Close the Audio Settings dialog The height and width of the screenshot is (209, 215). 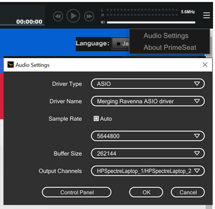[205, 65]
